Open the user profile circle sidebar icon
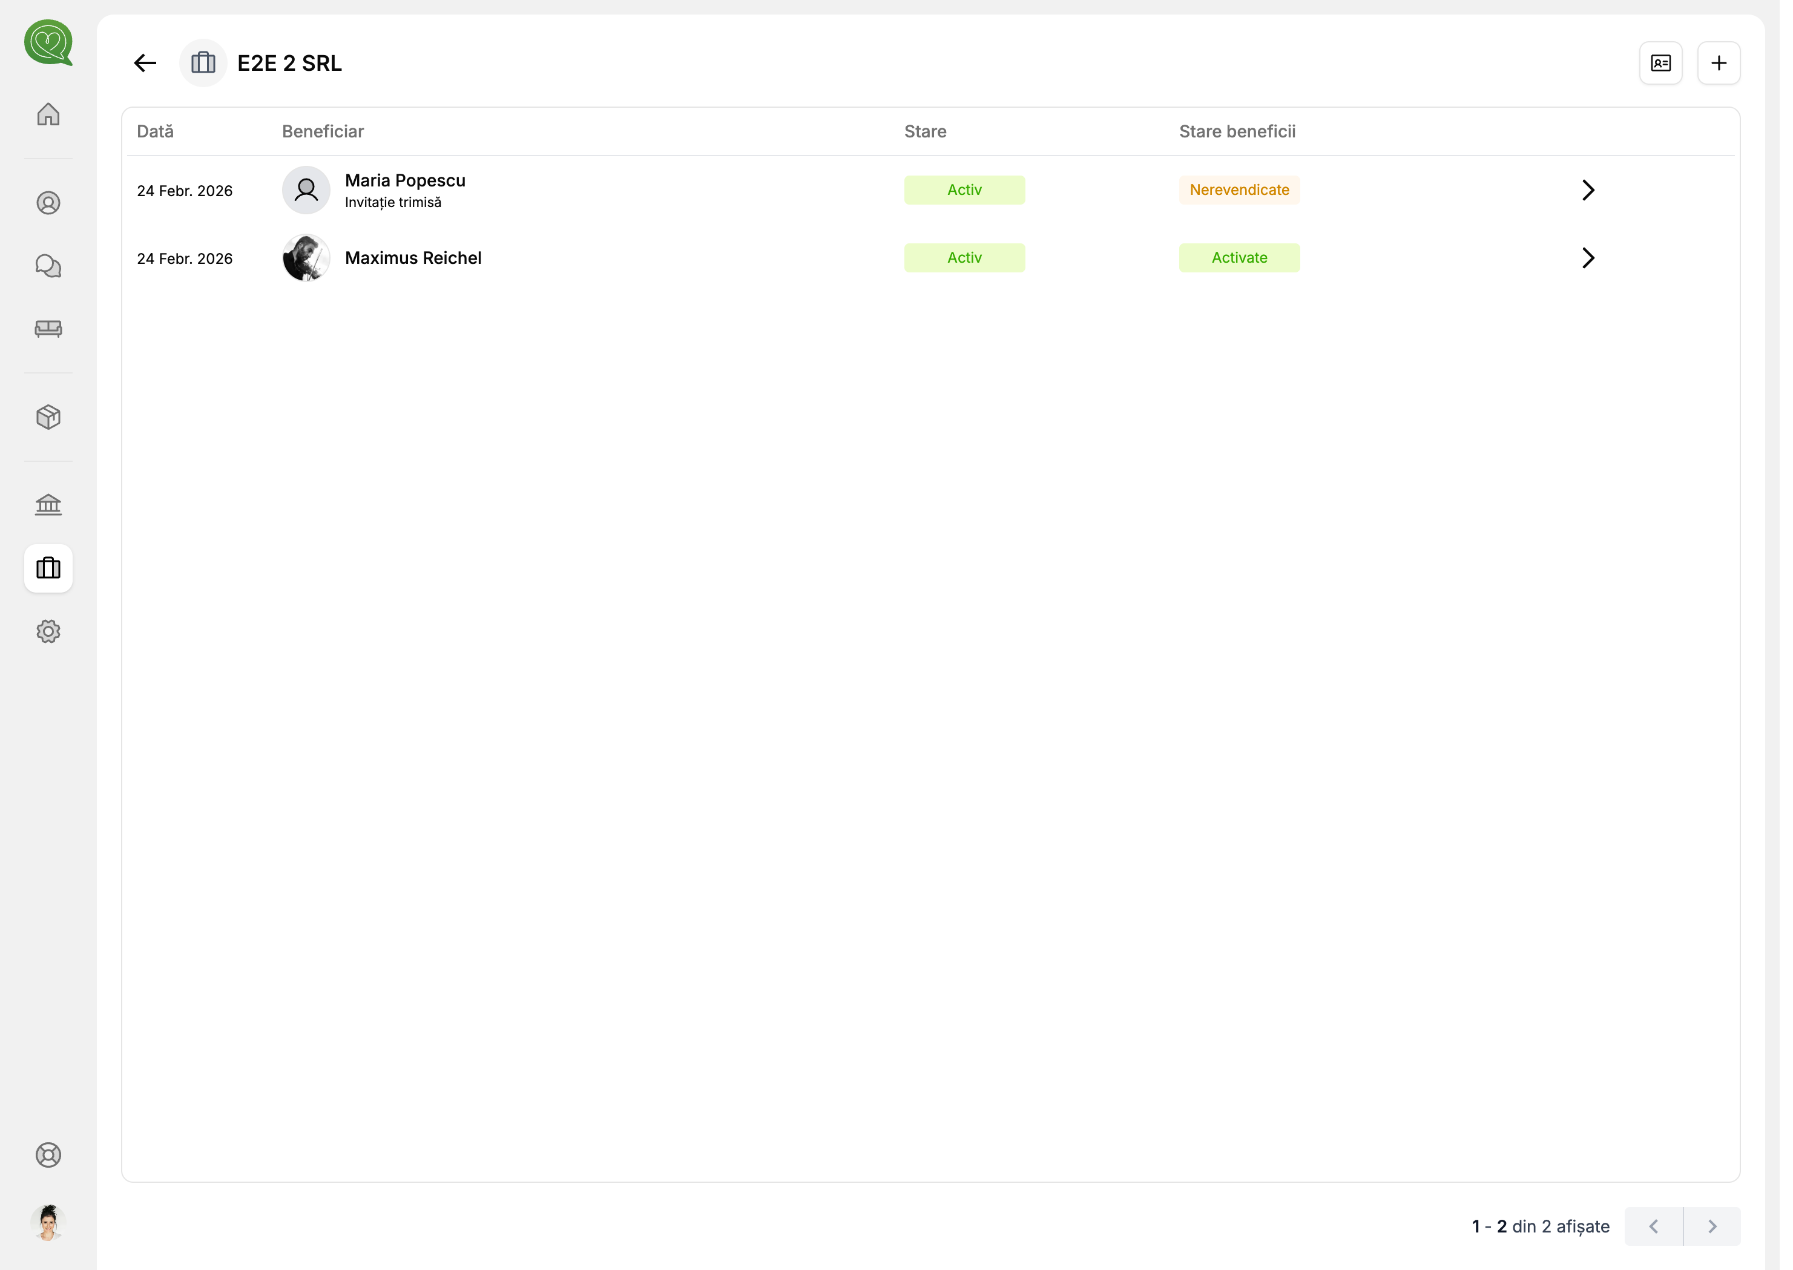The width and height of the screenshot is (1793, 1270). pos(48,203)
